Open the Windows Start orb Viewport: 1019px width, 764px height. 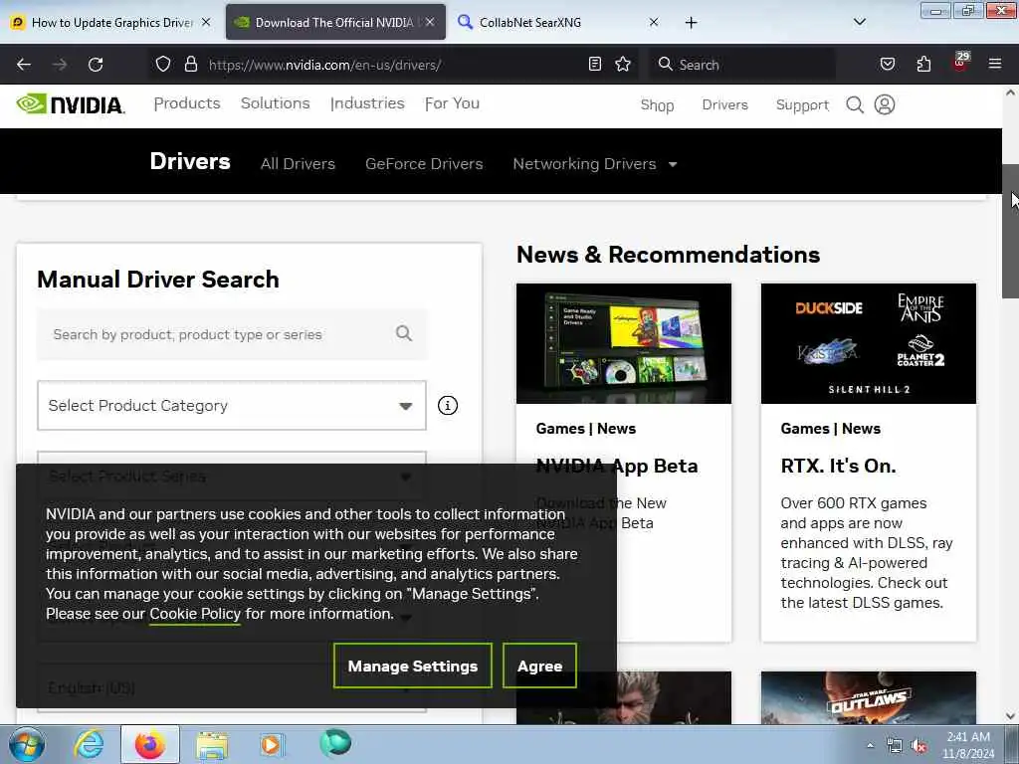(x=27, y=744)
